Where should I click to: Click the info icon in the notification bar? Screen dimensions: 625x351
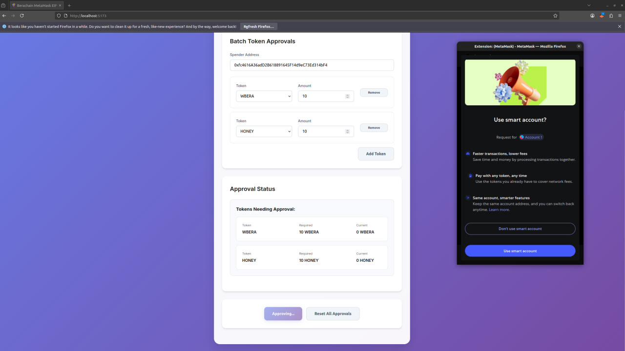coord(4,26)
